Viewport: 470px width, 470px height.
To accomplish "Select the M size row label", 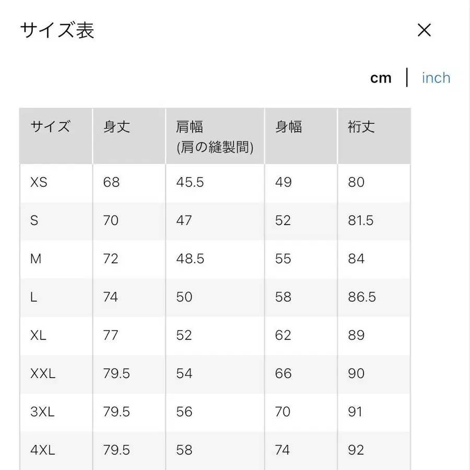I will coord(36,259).
